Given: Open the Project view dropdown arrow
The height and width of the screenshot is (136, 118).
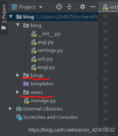Looking at the screenshot, I should coord(41,7).
